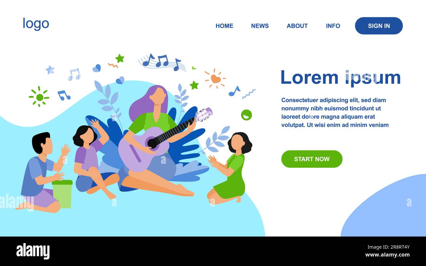Click the orange heart sun icon
Image resolution: width=426 pixels, height=266 pixels.
[x=215, y=79]
